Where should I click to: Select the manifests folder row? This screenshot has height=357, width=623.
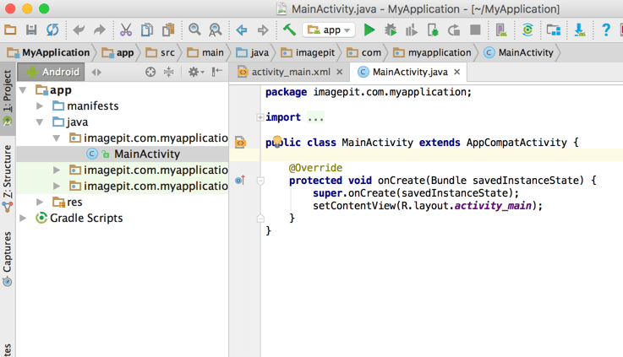tap(123, 105)
